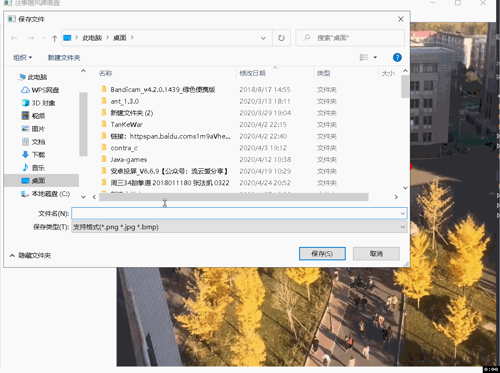Toggle the sort order on the 名称 column
This screenshot has width=500, height=373.
106,73
